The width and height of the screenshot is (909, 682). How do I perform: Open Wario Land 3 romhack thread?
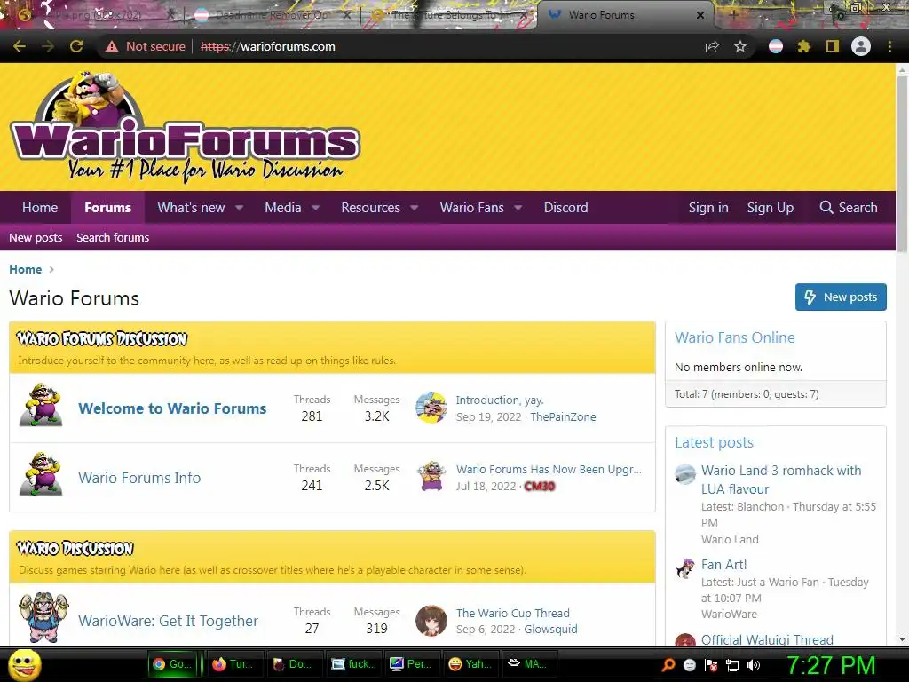click(x=781, y=480)
